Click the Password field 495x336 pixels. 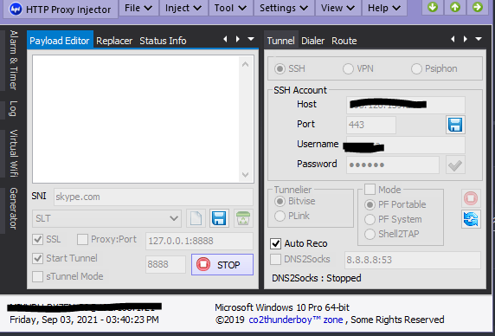pyautogui.click(x=393, y=165)
